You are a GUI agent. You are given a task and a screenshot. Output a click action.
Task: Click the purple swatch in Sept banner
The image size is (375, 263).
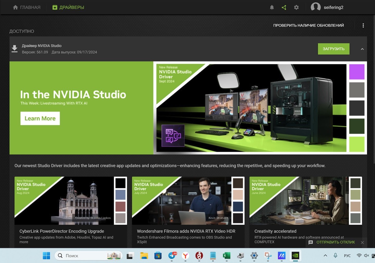coord(357,72)
